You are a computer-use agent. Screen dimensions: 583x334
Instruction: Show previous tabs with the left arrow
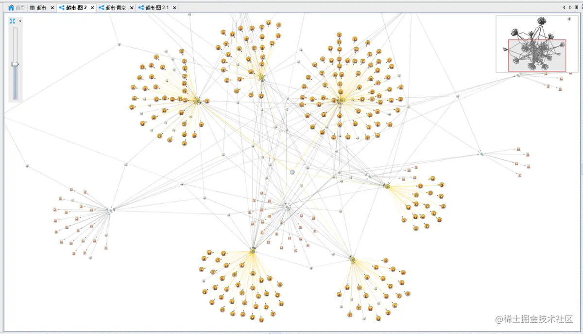tap(565, 8)
